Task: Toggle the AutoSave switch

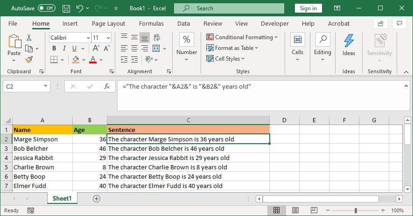Action: point(46,8)
